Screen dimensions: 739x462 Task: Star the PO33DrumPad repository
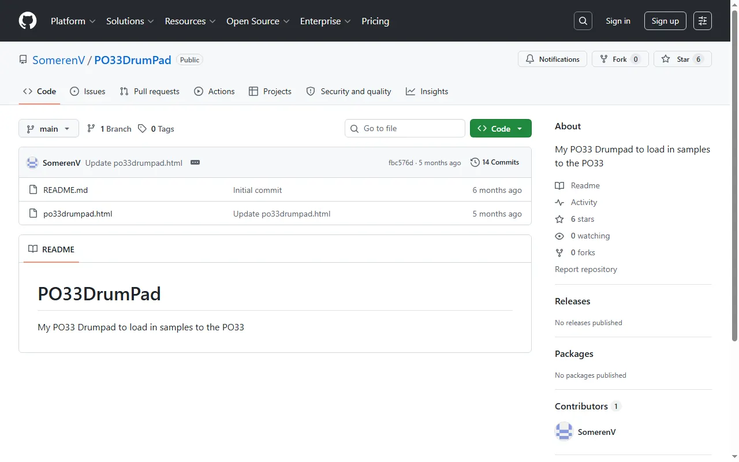[682, 59]
